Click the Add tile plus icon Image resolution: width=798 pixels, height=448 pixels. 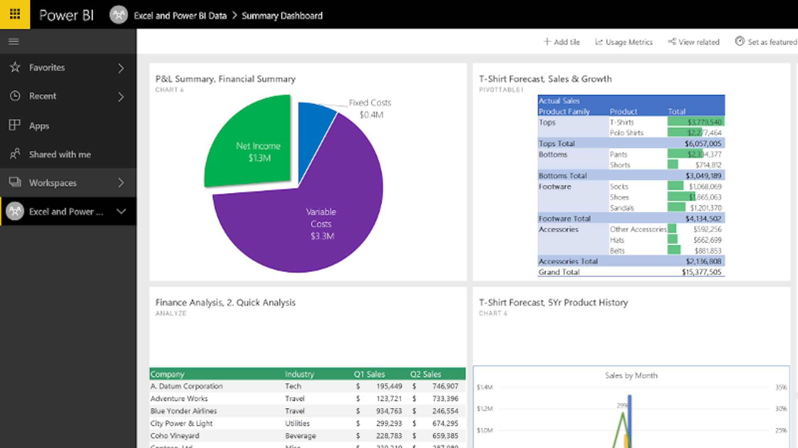click(548, 41)
